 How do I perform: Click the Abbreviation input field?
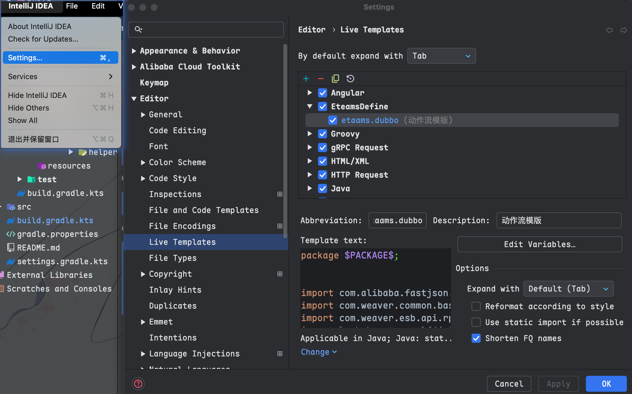[397, 220]
